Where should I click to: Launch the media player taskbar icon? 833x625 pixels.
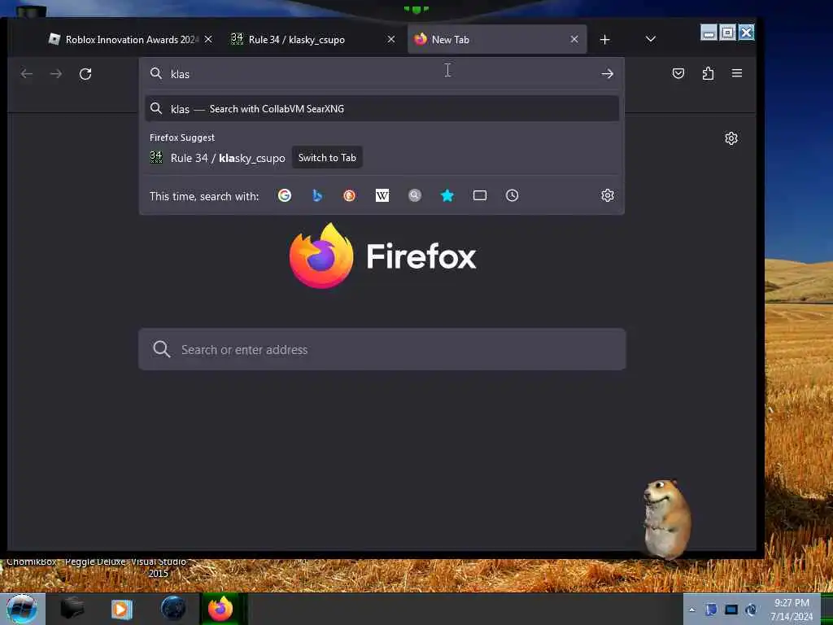pos(122,609)
